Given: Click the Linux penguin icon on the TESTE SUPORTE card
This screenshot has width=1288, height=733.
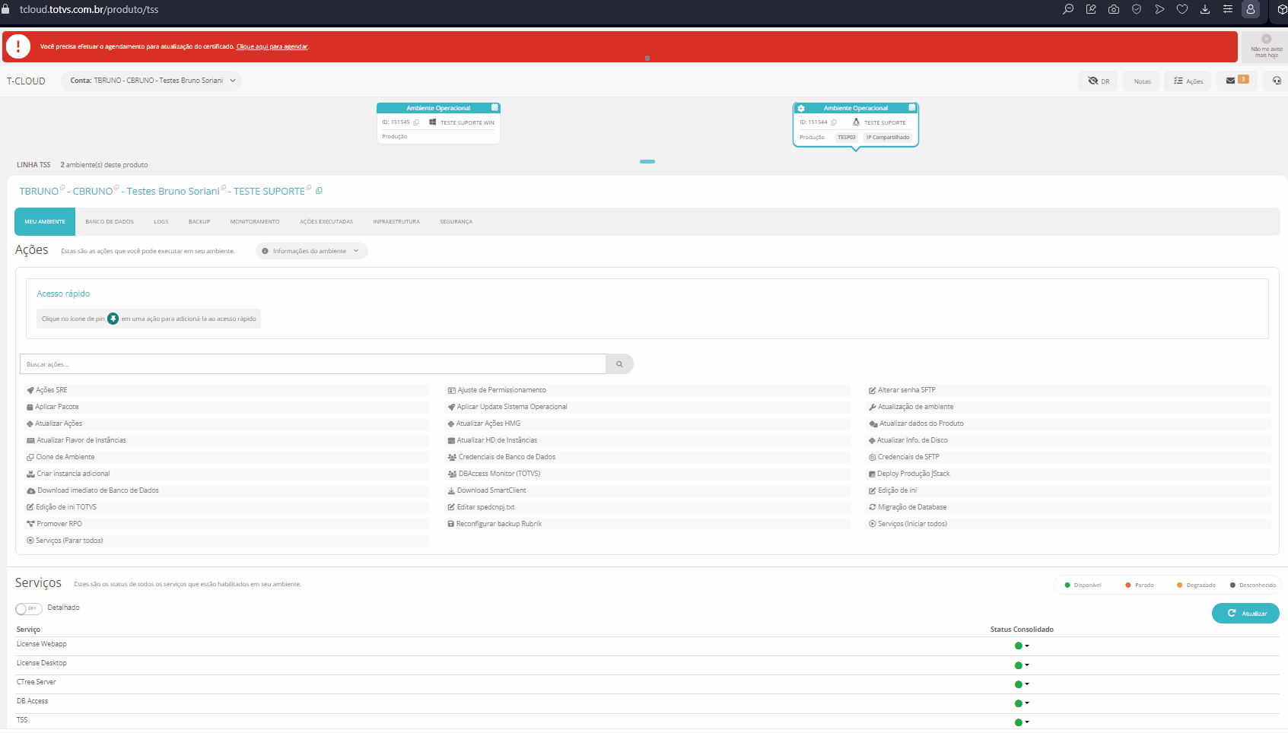Looking at the screenshot, I should [856, 122].
